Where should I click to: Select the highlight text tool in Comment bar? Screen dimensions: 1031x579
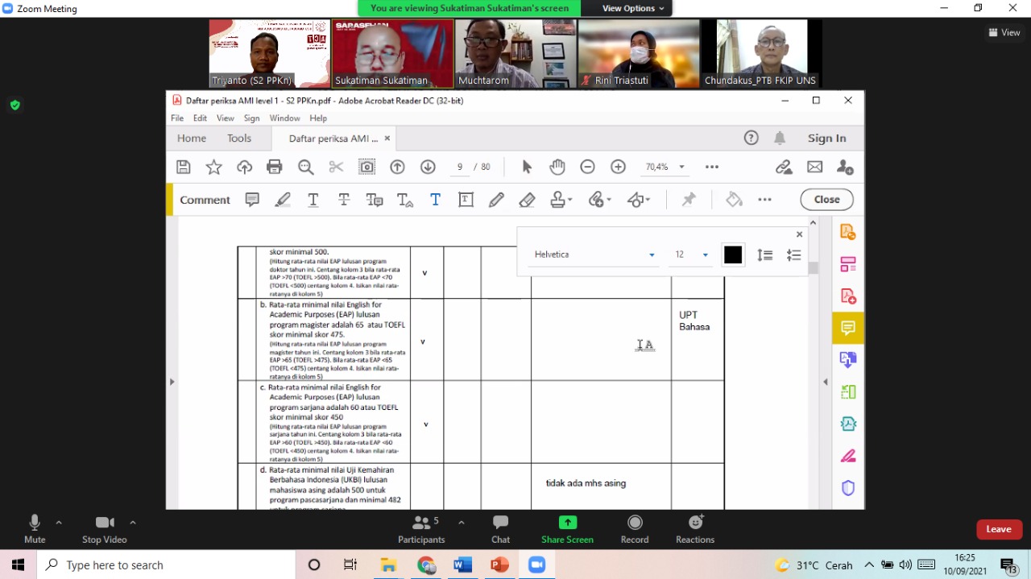[283, 200]
